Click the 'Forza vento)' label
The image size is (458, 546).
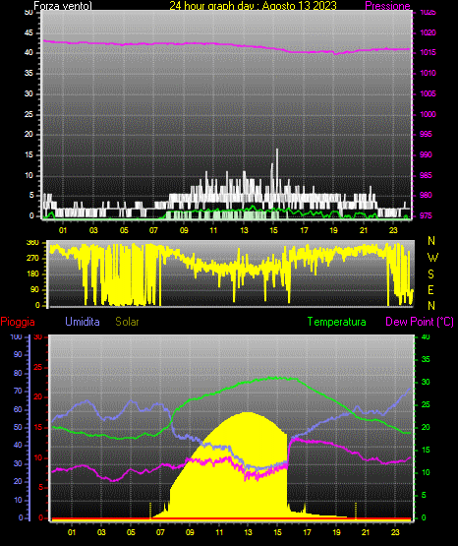[x=63, y=6]
